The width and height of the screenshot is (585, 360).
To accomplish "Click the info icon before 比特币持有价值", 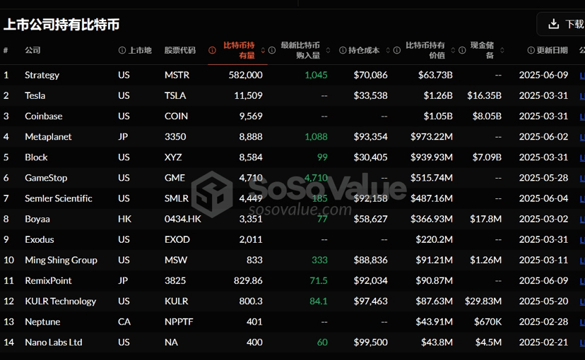I will [397, 50].
